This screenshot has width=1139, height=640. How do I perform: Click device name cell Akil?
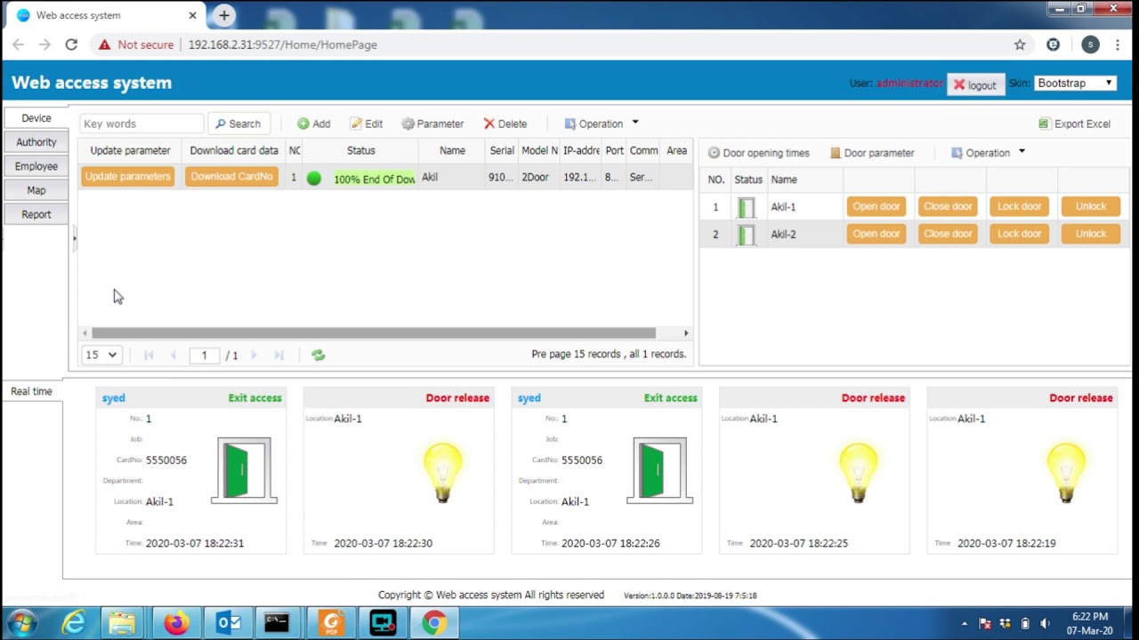click(x=452, y=177)
